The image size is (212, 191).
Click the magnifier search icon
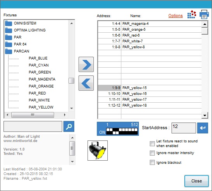coord(69,126)
